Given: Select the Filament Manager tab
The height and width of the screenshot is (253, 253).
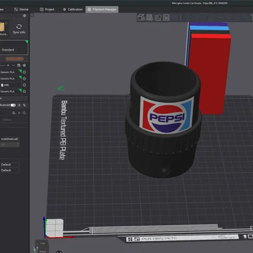Looking at the screenshot, I should 102,9.
